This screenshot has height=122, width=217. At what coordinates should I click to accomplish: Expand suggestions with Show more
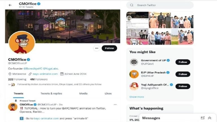click(x=136, y=97)
